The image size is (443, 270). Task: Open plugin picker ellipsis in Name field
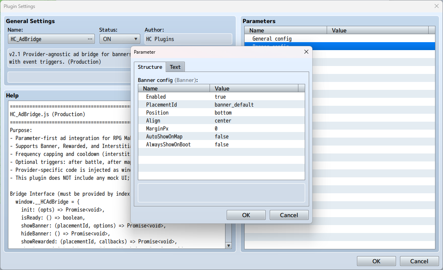pos(90,39)
